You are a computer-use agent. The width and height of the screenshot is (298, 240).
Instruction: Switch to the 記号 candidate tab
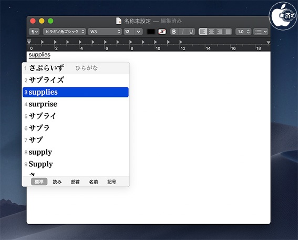112,182
